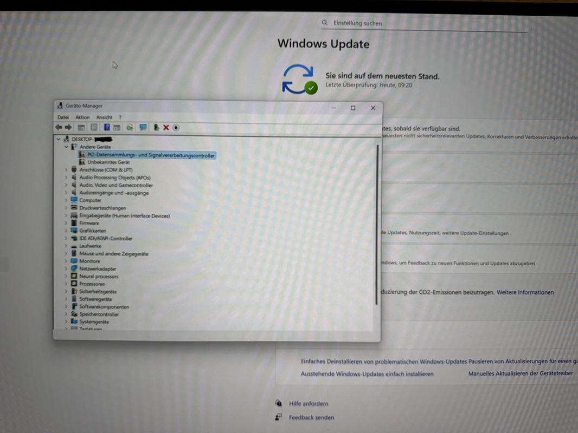This screenshot has width=578, height=433.
Task: Click the Sicherheitsgeräte category icon
Action: click(x=74, y=291)
